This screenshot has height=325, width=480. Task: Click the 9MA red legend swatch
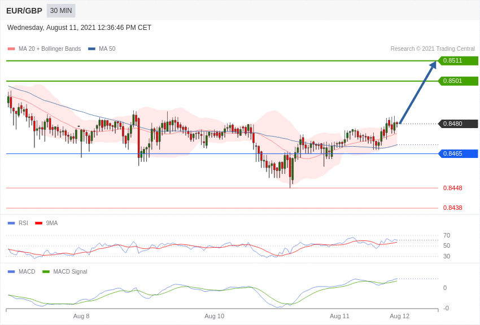[38, 223]
